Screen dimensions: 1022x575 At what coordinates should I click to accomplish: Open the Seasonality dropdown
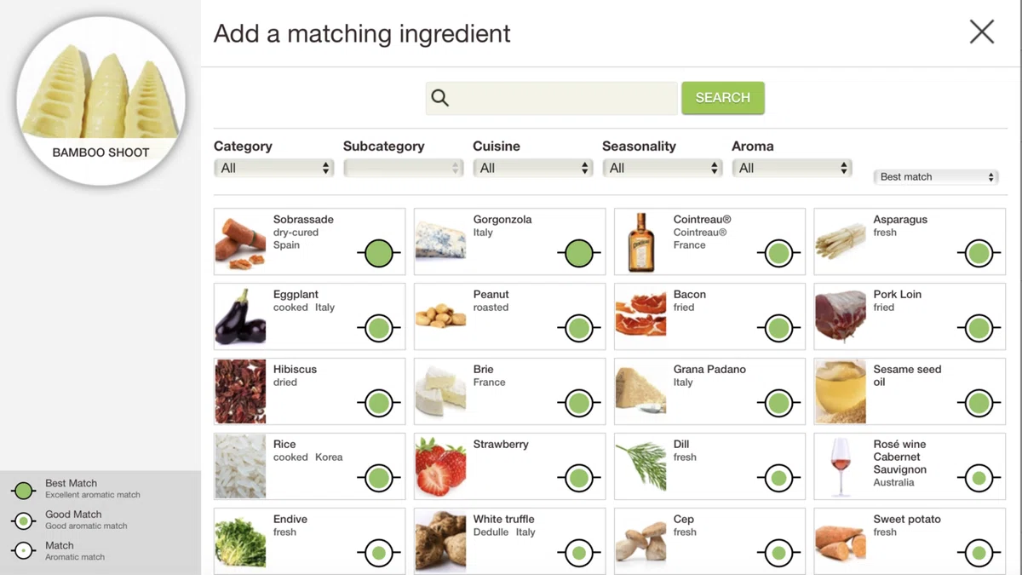(662, 168)
